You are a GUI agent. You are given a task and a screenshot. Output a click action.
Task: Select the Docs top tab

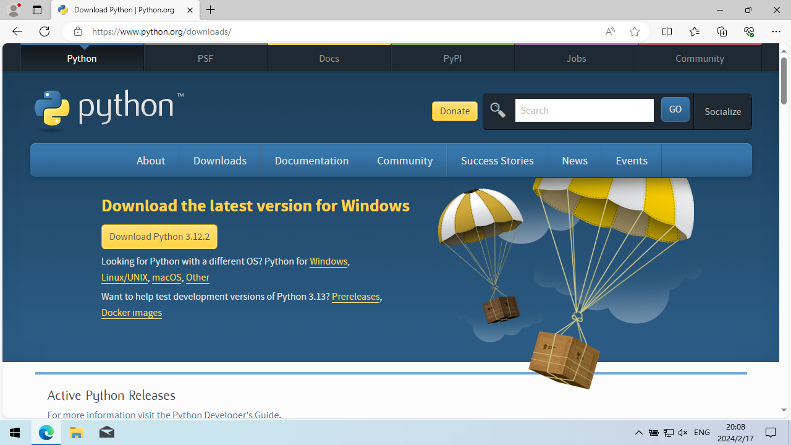pos(329,58)
